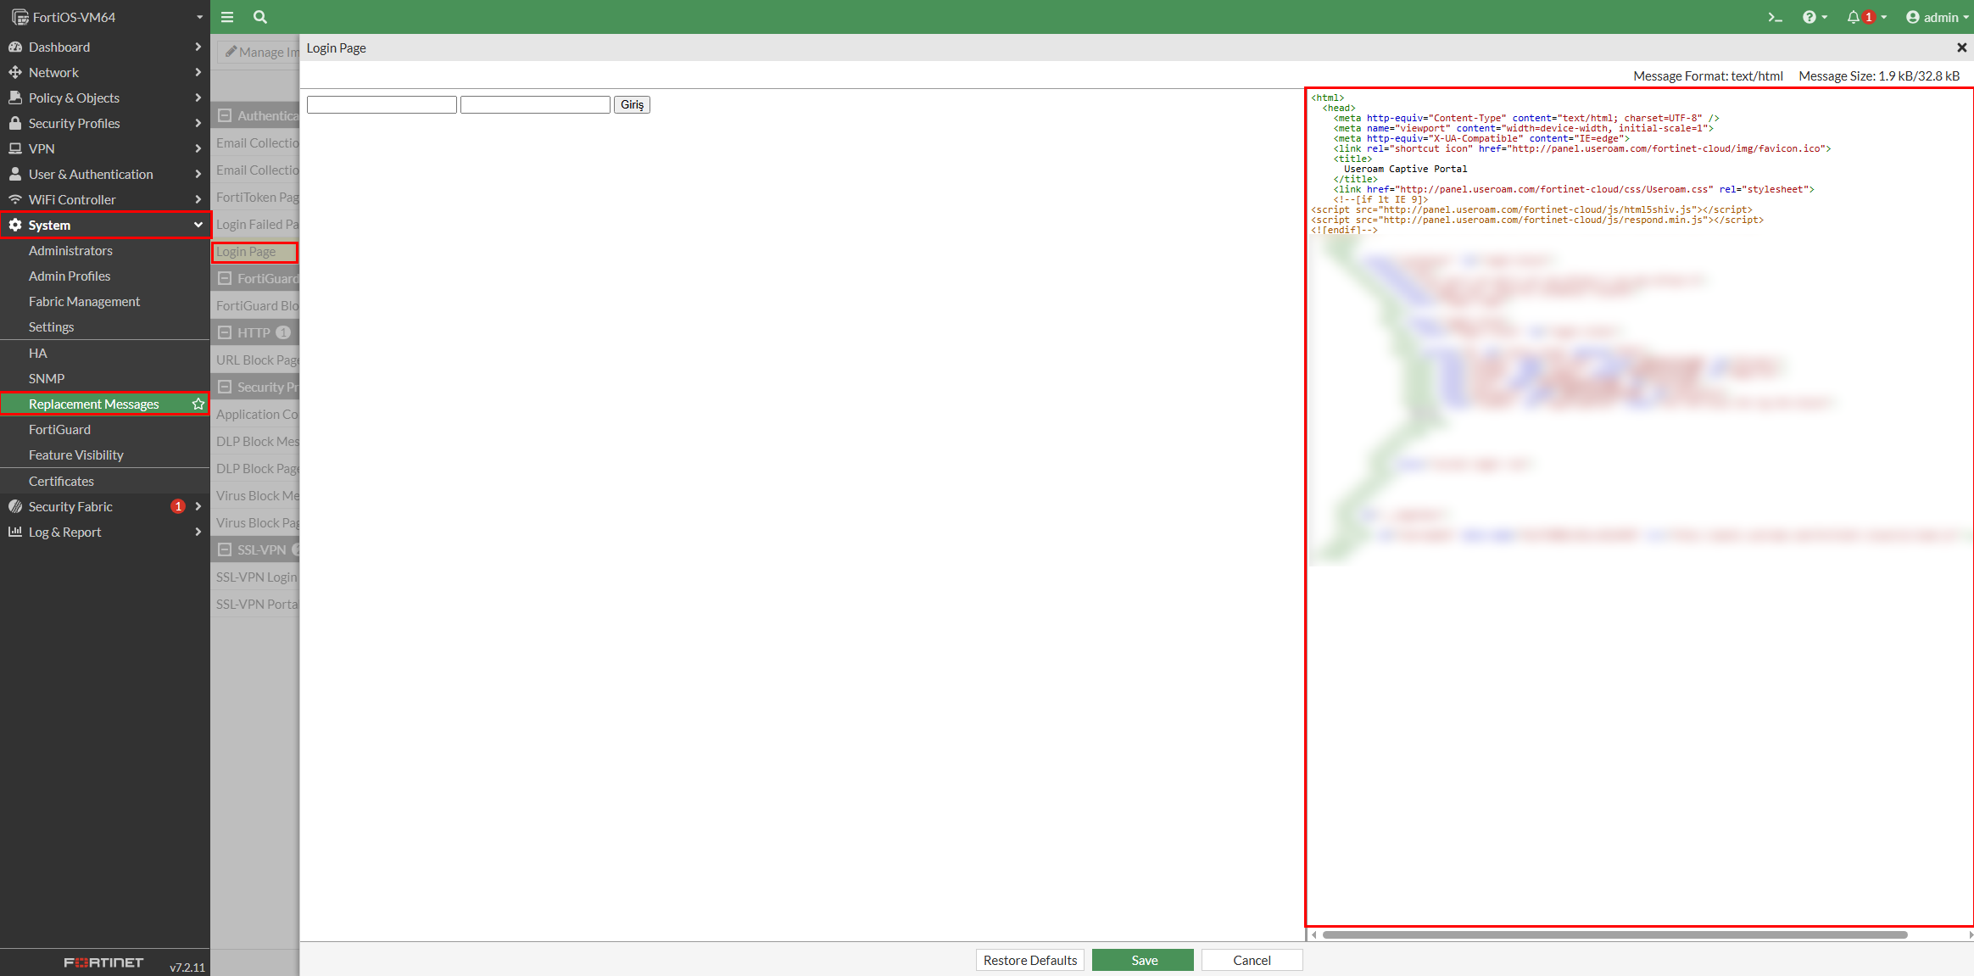Viewport: 1974px width, 976px height.
Task: Click the favorite star on Replacement Messages
Action: pos(198,404)
